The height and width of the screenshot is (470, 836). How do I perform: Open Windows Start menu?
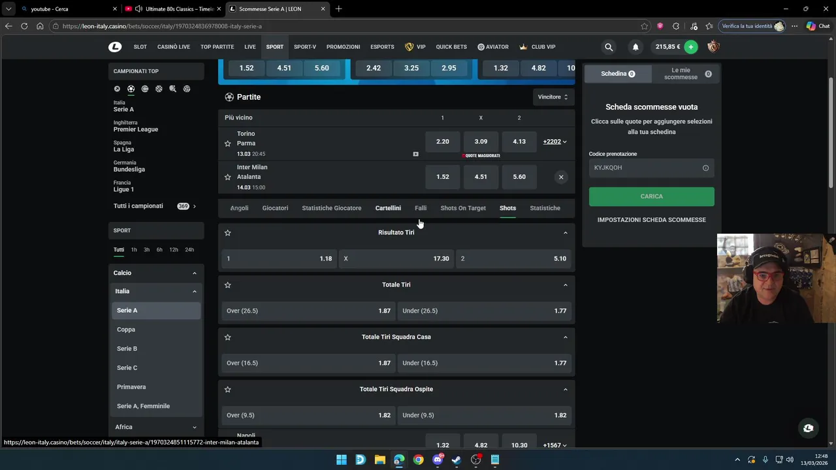click(x=342, y=460)
